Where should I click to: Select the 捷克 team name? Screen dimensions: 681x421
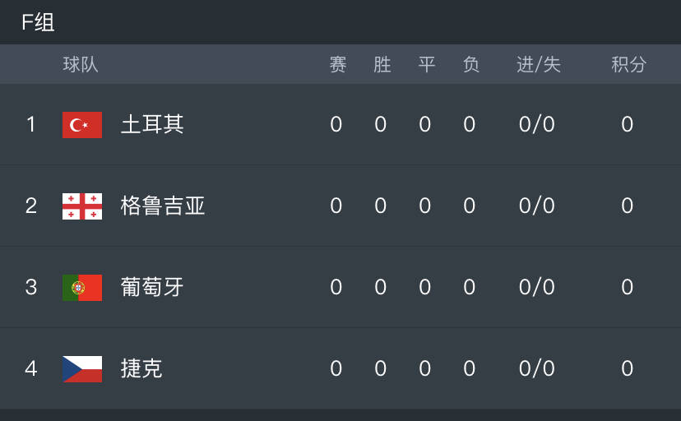click(141, 368)
